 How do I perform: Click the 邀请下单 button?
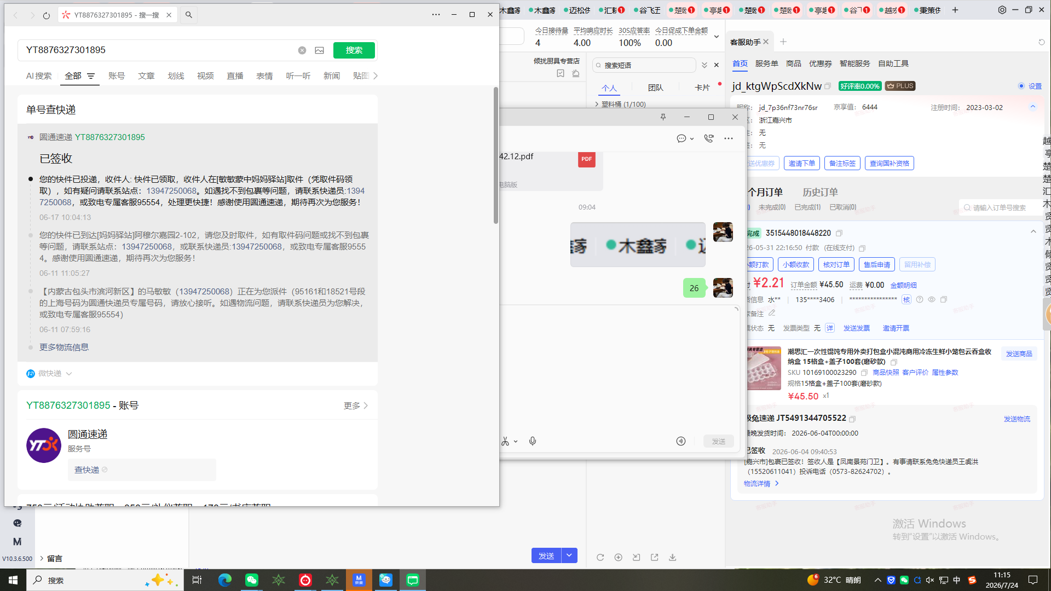[801, 163]
